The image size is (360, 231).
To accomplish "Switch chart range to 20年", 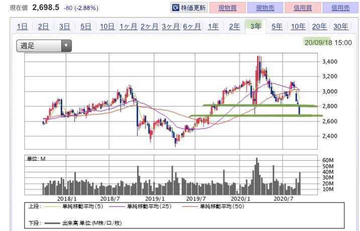I will pos(319,27).
